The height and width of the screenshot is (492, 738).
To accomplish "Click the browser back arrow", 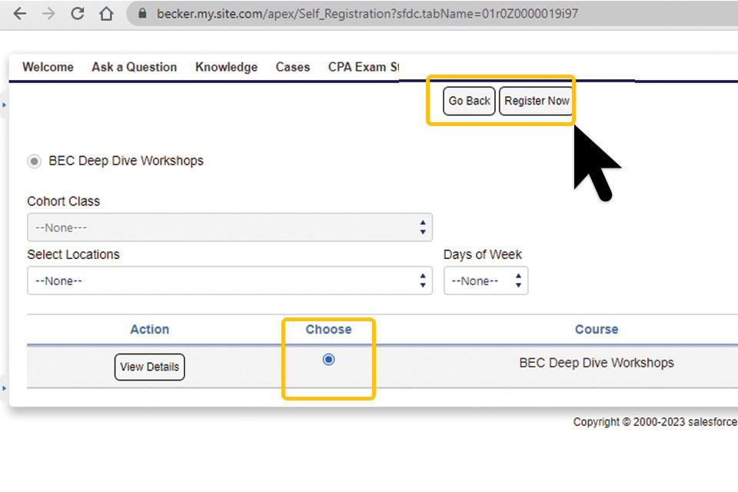I will click(x=20, y=14).
